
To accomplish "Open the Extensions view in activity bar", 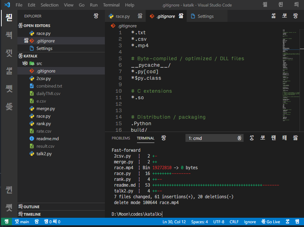I will coord(9,89).
